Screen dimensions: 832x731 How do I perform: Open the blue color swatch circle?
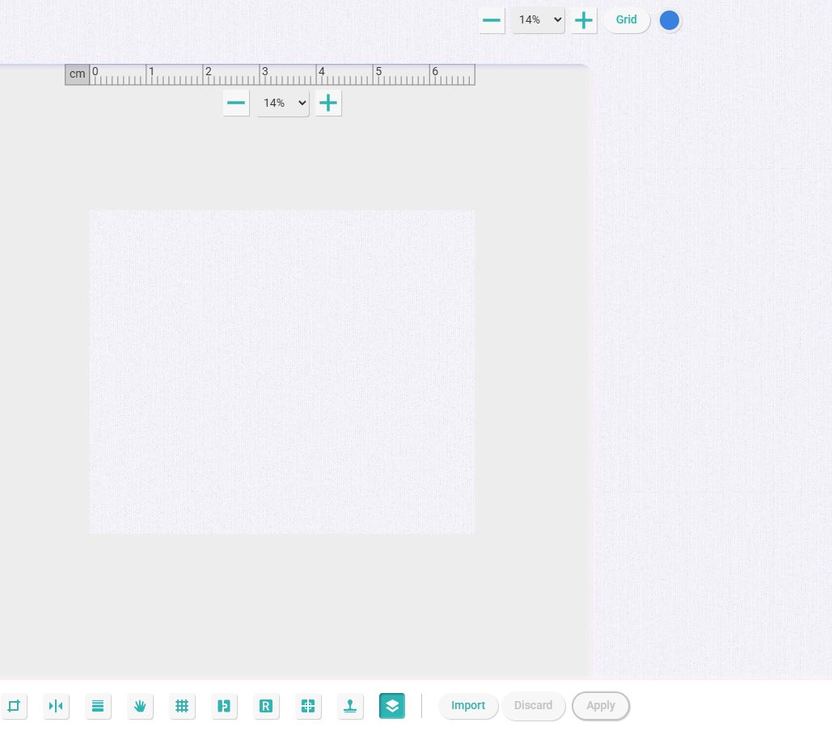click(x=669, y=20)
